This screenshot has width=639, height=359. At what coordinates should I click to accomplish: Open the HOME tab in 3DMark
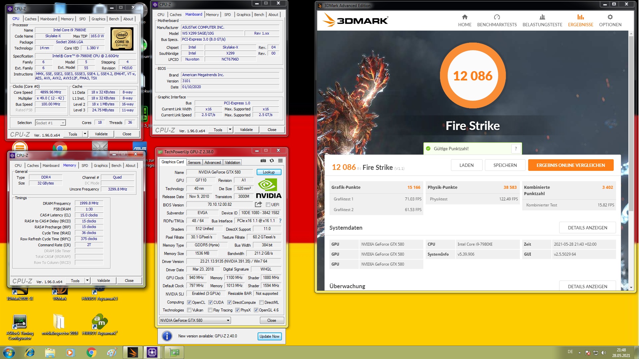pos(465,21)
